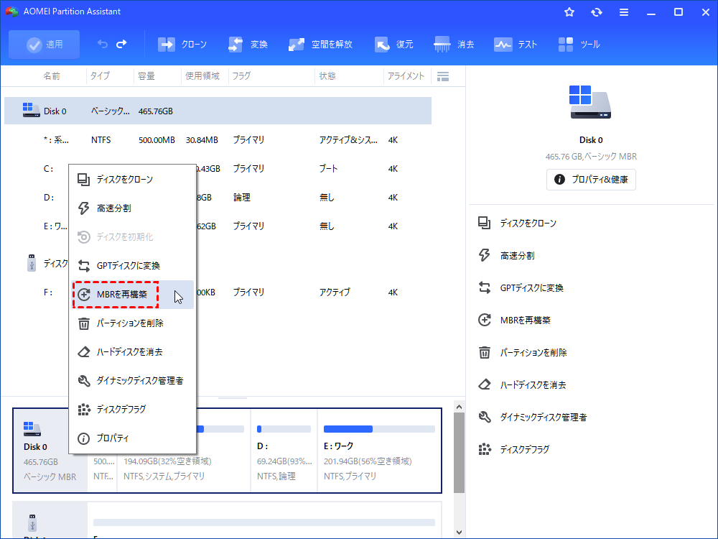
Task: Click 高速分割 in the right panel
Action: click(506, 255)
